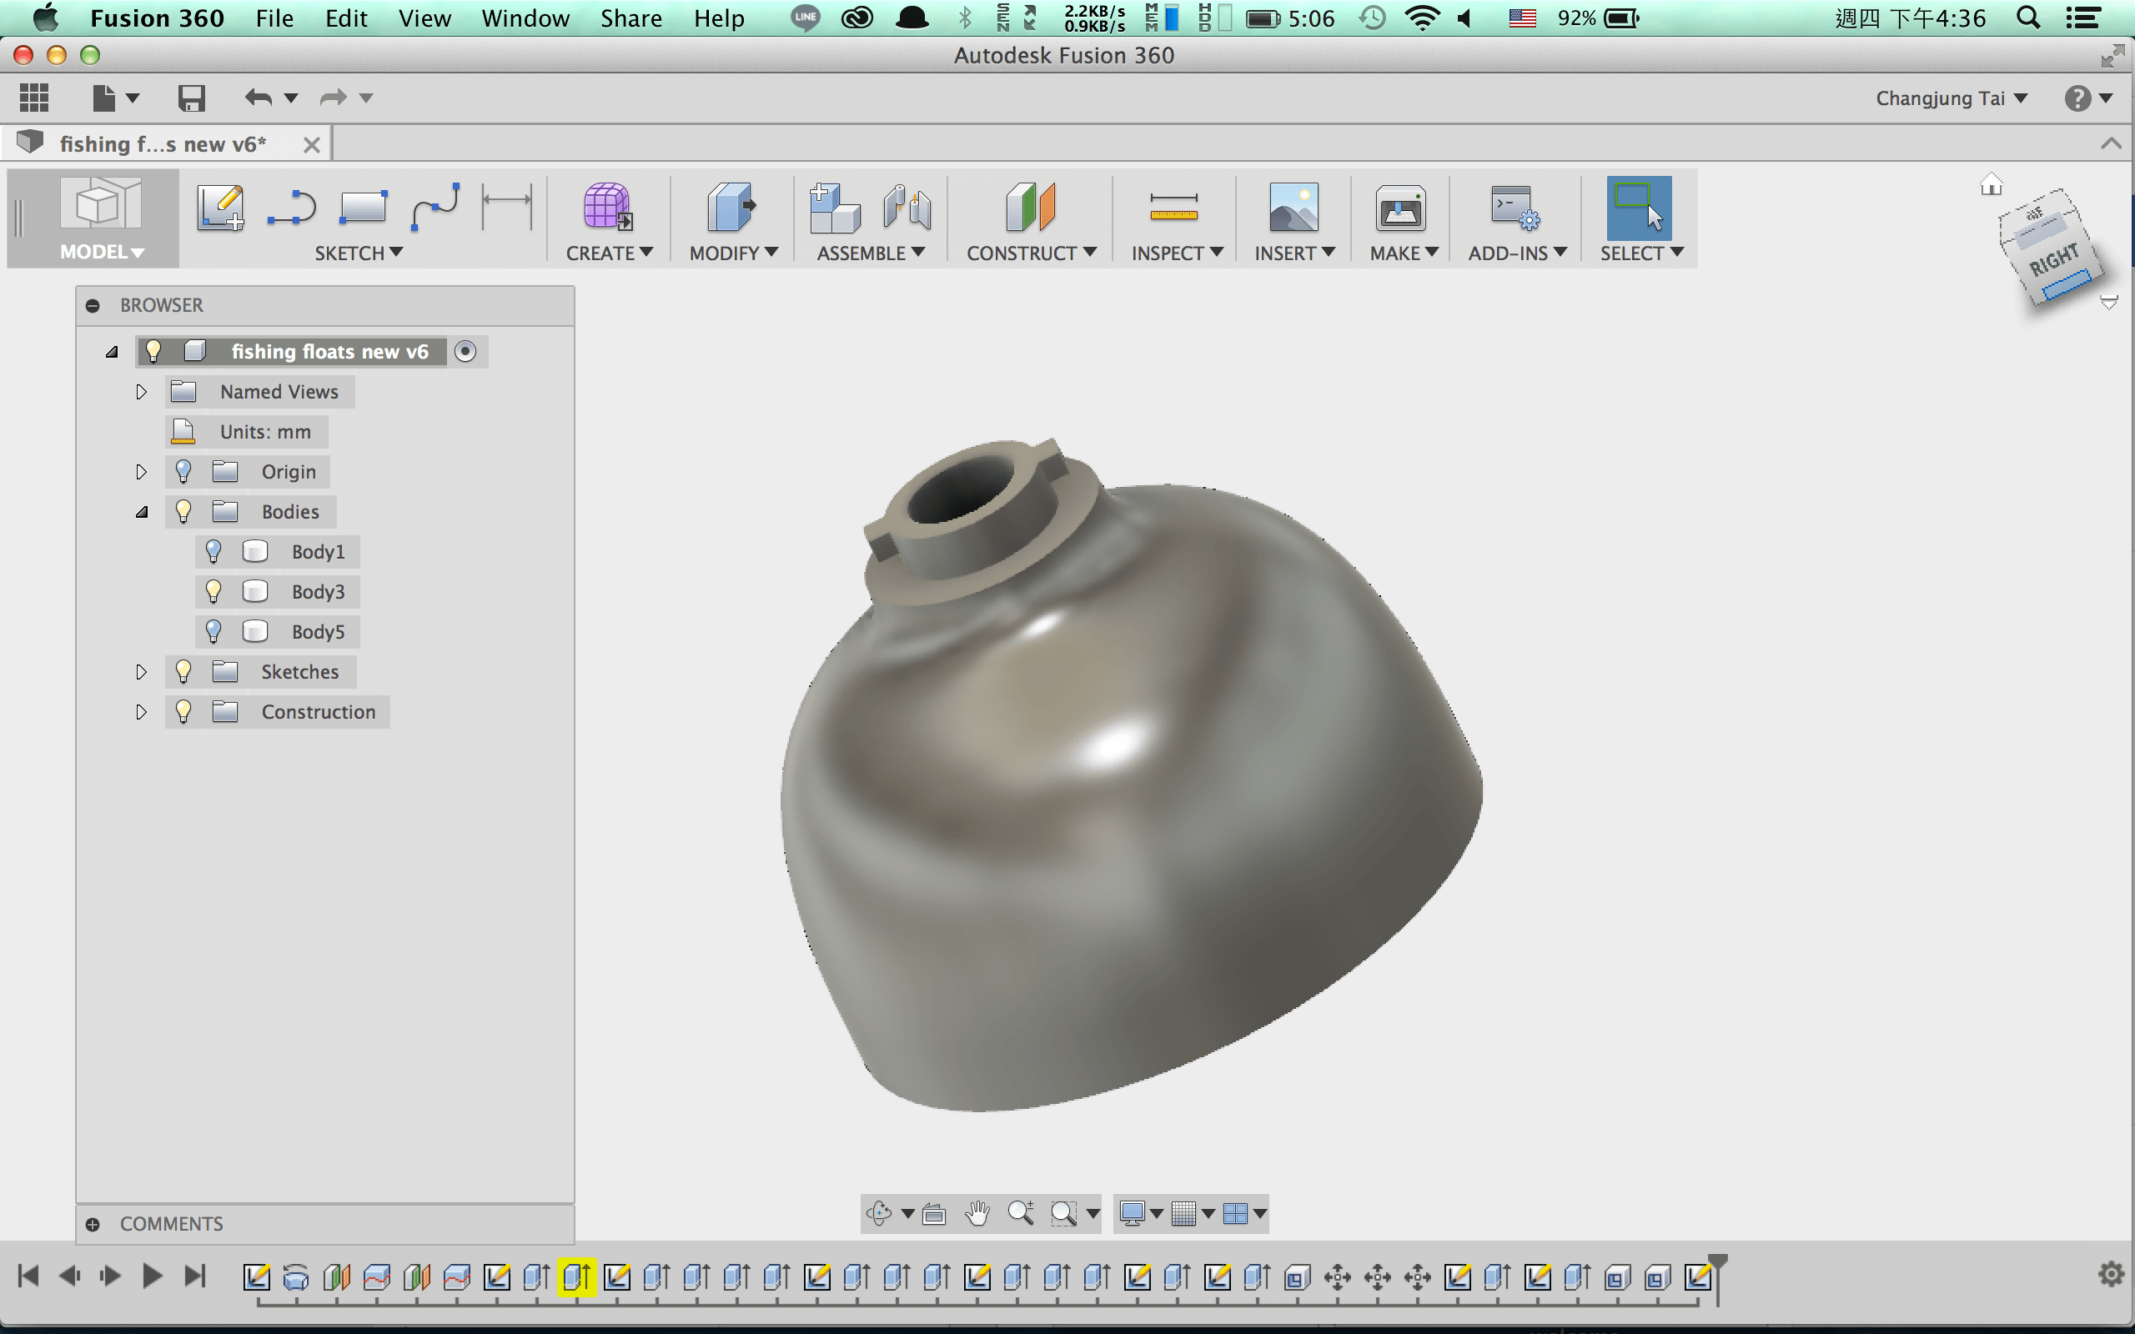Screen dimensions: 2135x1334
Task: Click the Press Pull modify icon
Action: (731, 208)
